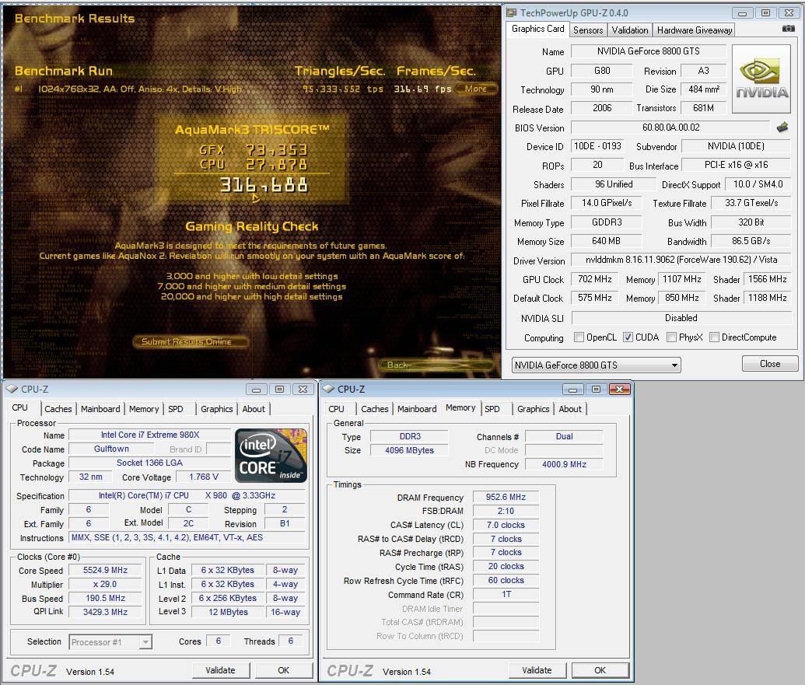Minimize the left CPU-Z window
Viewport: 805px width, 685px height.
256,390
